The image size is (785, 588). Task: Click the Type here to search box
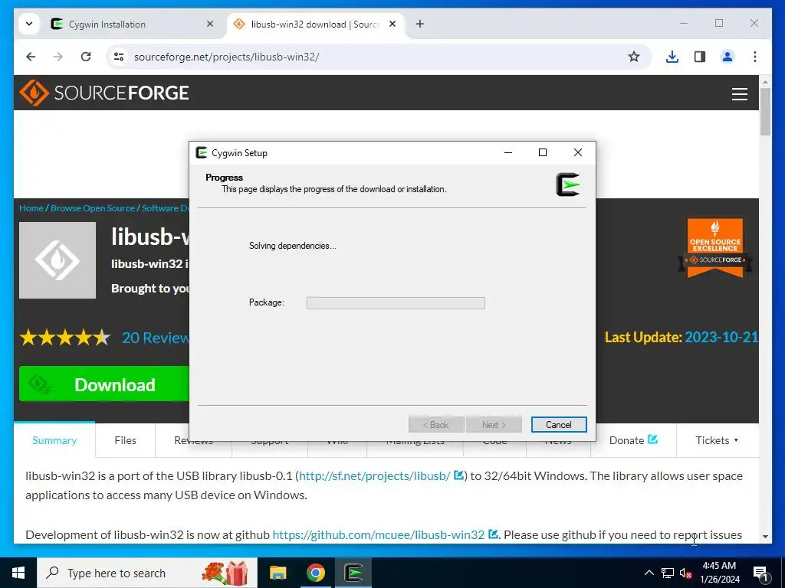(x=148, y=573)
